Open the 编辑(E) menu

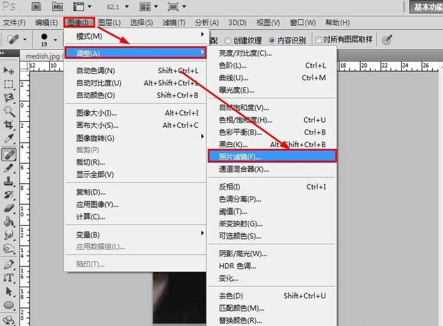point(46,23)
